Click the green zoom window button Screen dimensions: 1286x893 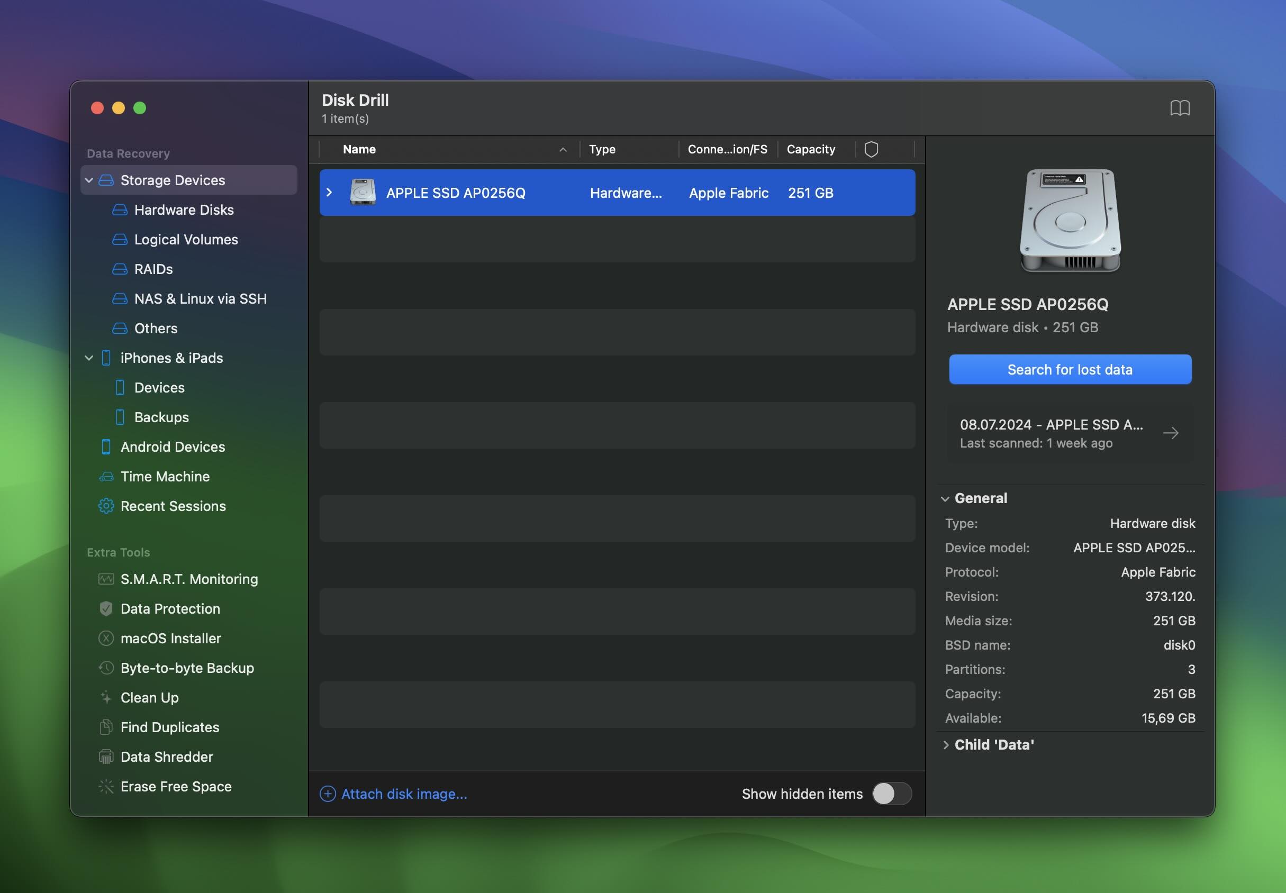click(140, 108)
